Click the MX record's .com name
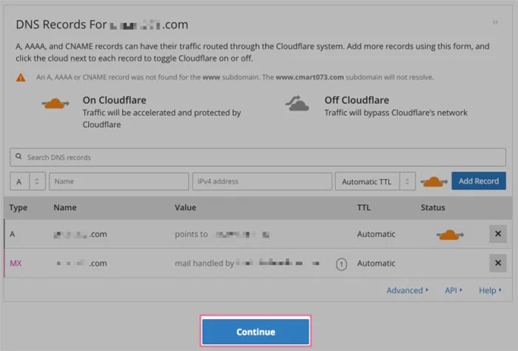 81,263
